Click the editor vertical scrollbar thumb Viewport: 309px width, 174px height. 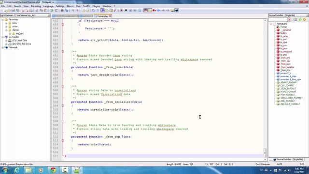click(x=265, y=153)
